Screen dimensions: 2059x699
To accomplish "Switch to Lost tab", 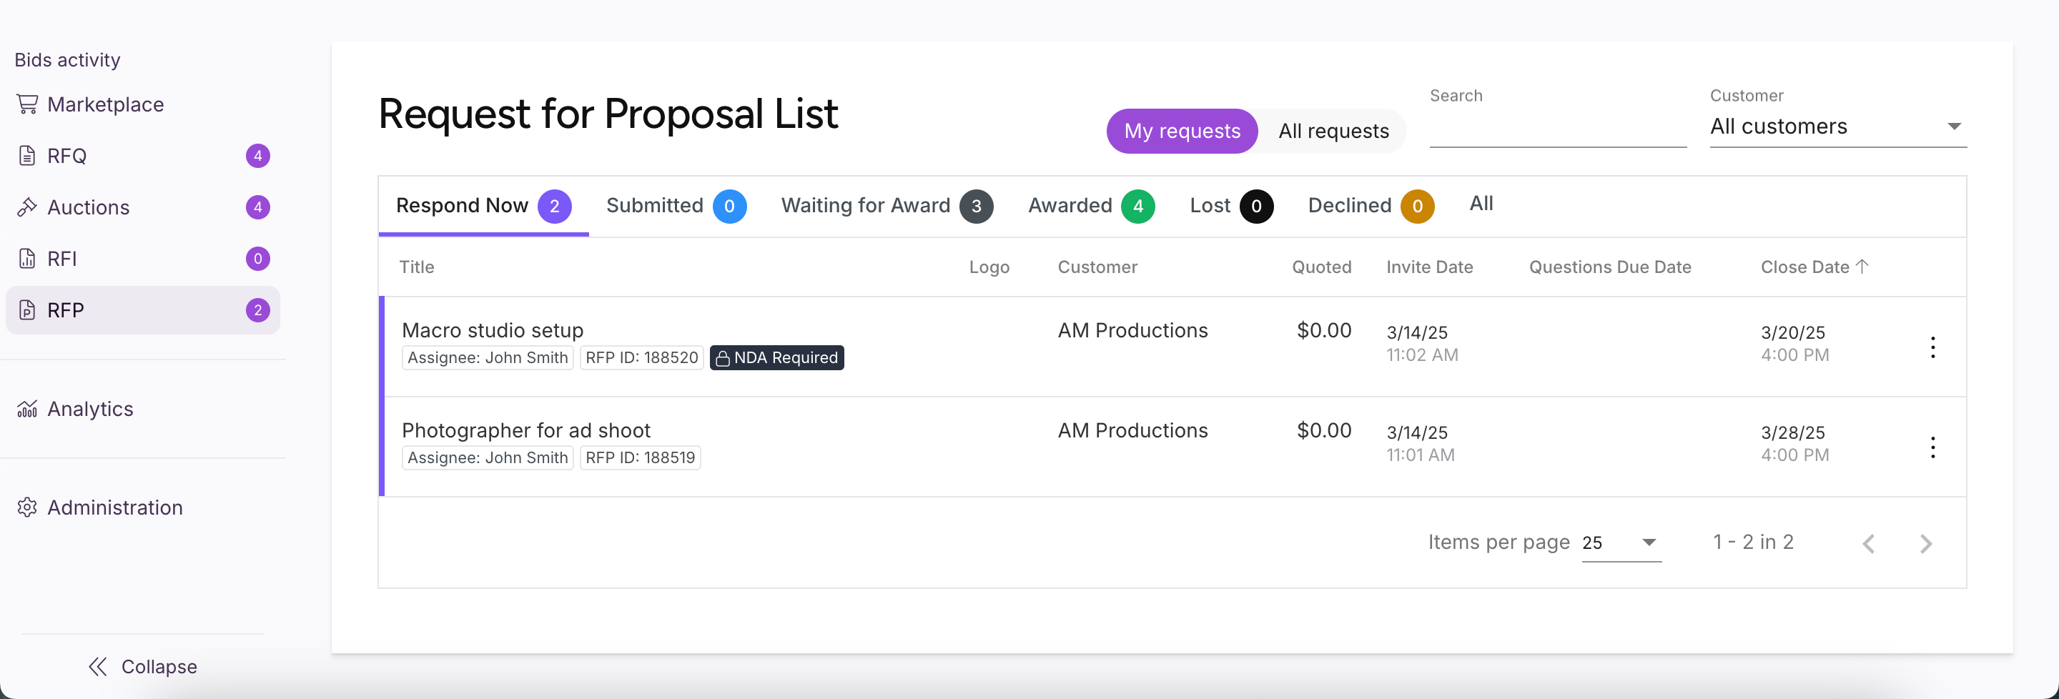I will [1231, 206].
